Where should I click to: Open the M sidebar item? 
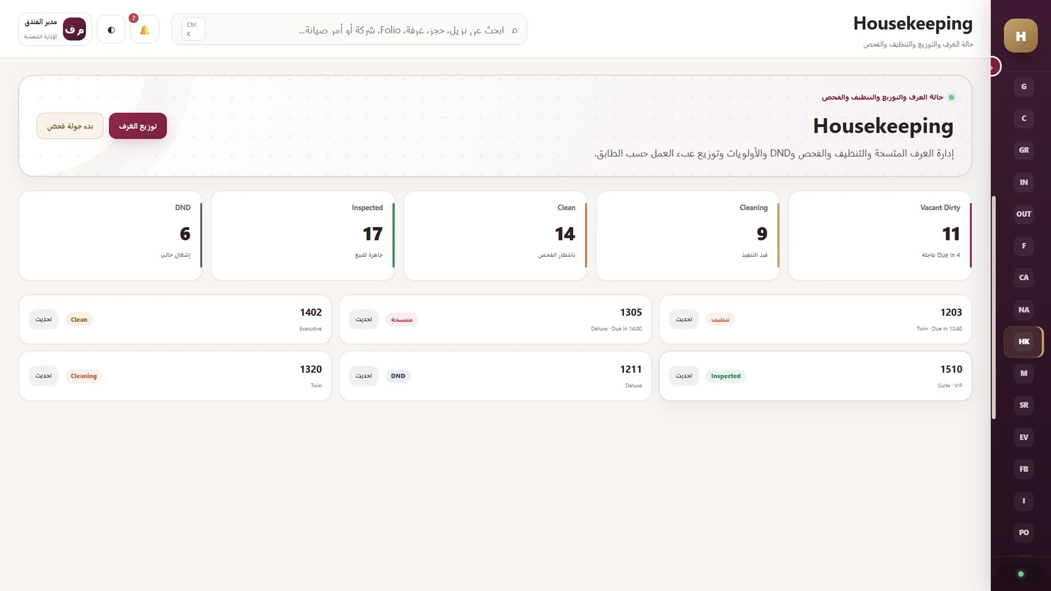point(1023,373)
